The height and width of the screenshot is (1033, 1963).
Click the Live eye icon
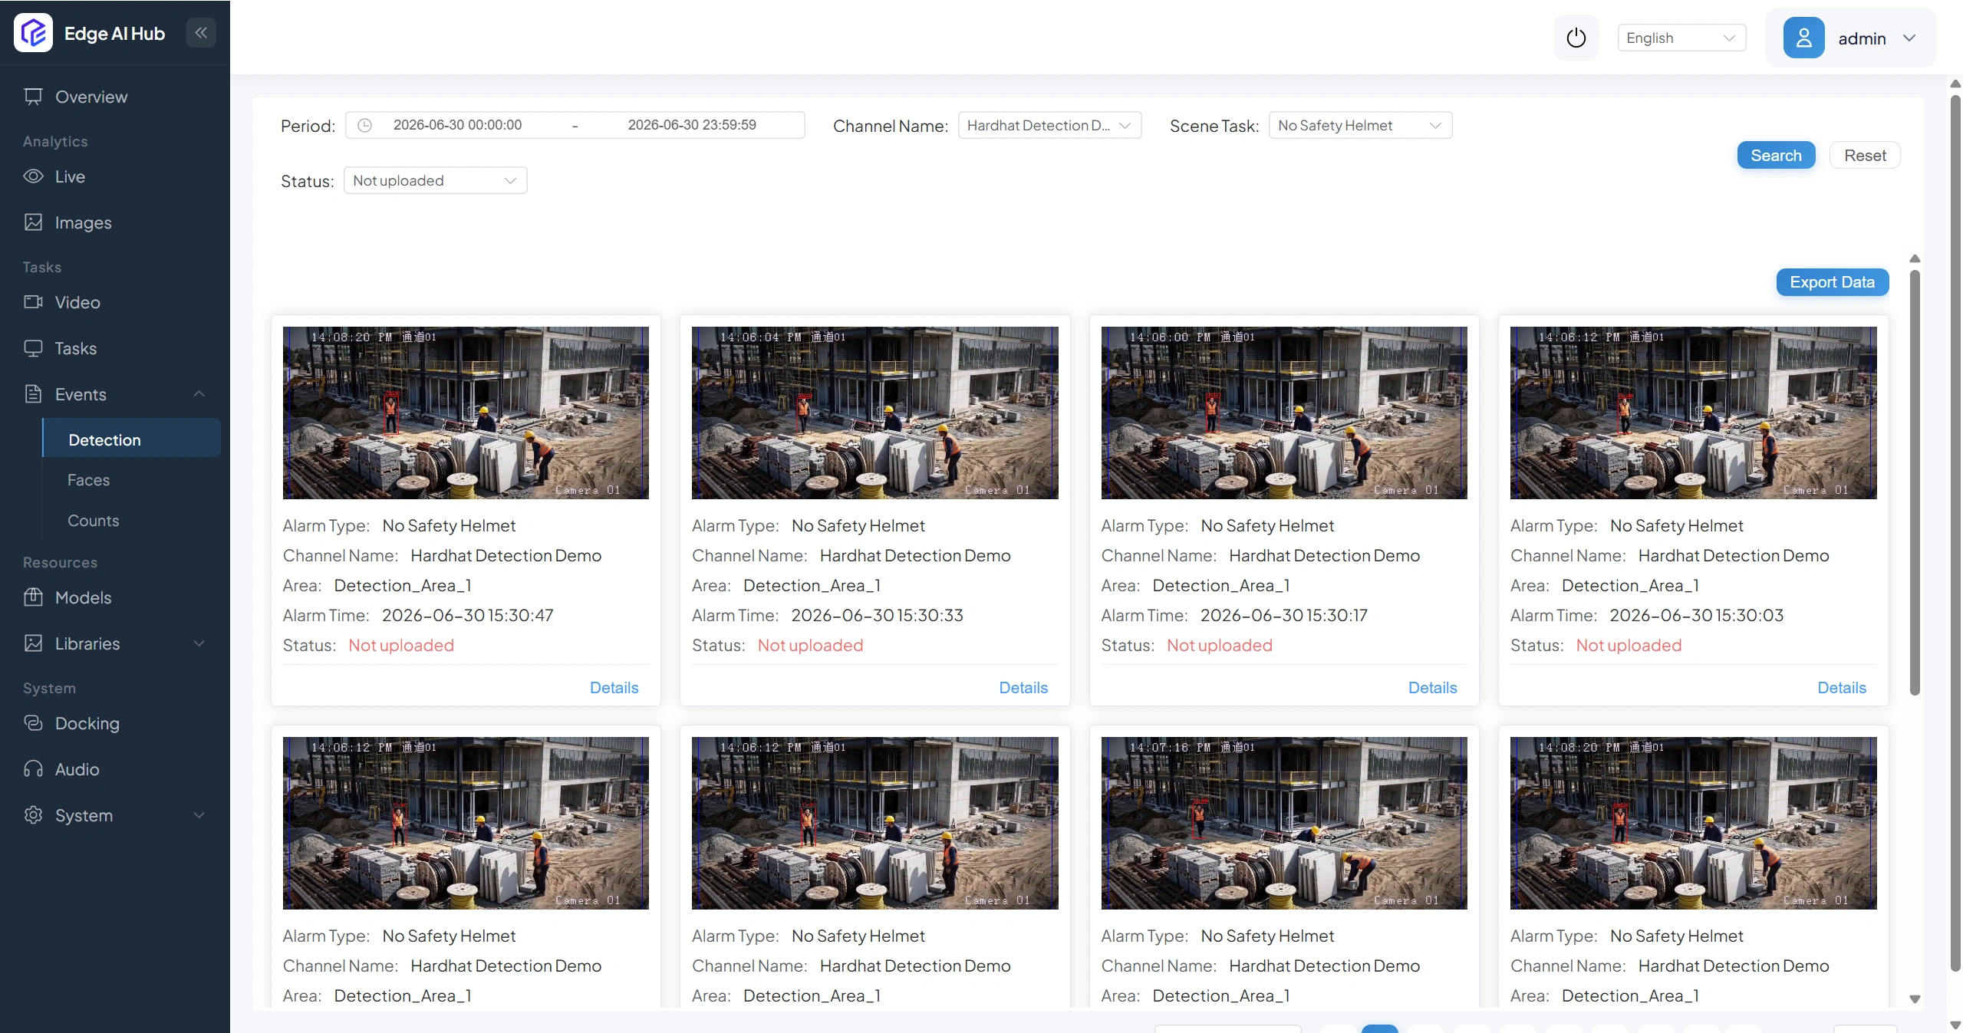click(x=33, y=176)
